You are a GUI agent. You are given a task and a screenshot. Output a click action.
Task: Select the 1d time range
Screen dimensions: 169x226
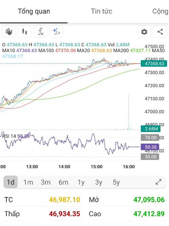(x=11, y=182)
